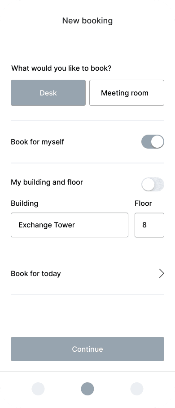175x408 pixels.
Task: Click the number 8 in Floor box
Action: click(x=144, y=225)
